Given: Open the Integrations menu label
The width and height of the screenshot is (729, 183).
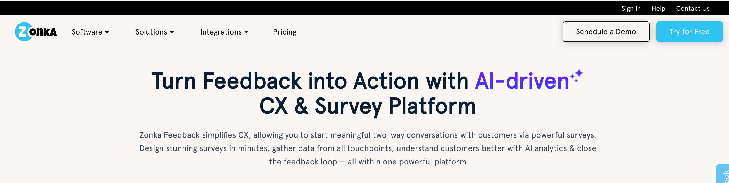Looking at the screenshot, I should pos(221,32).
